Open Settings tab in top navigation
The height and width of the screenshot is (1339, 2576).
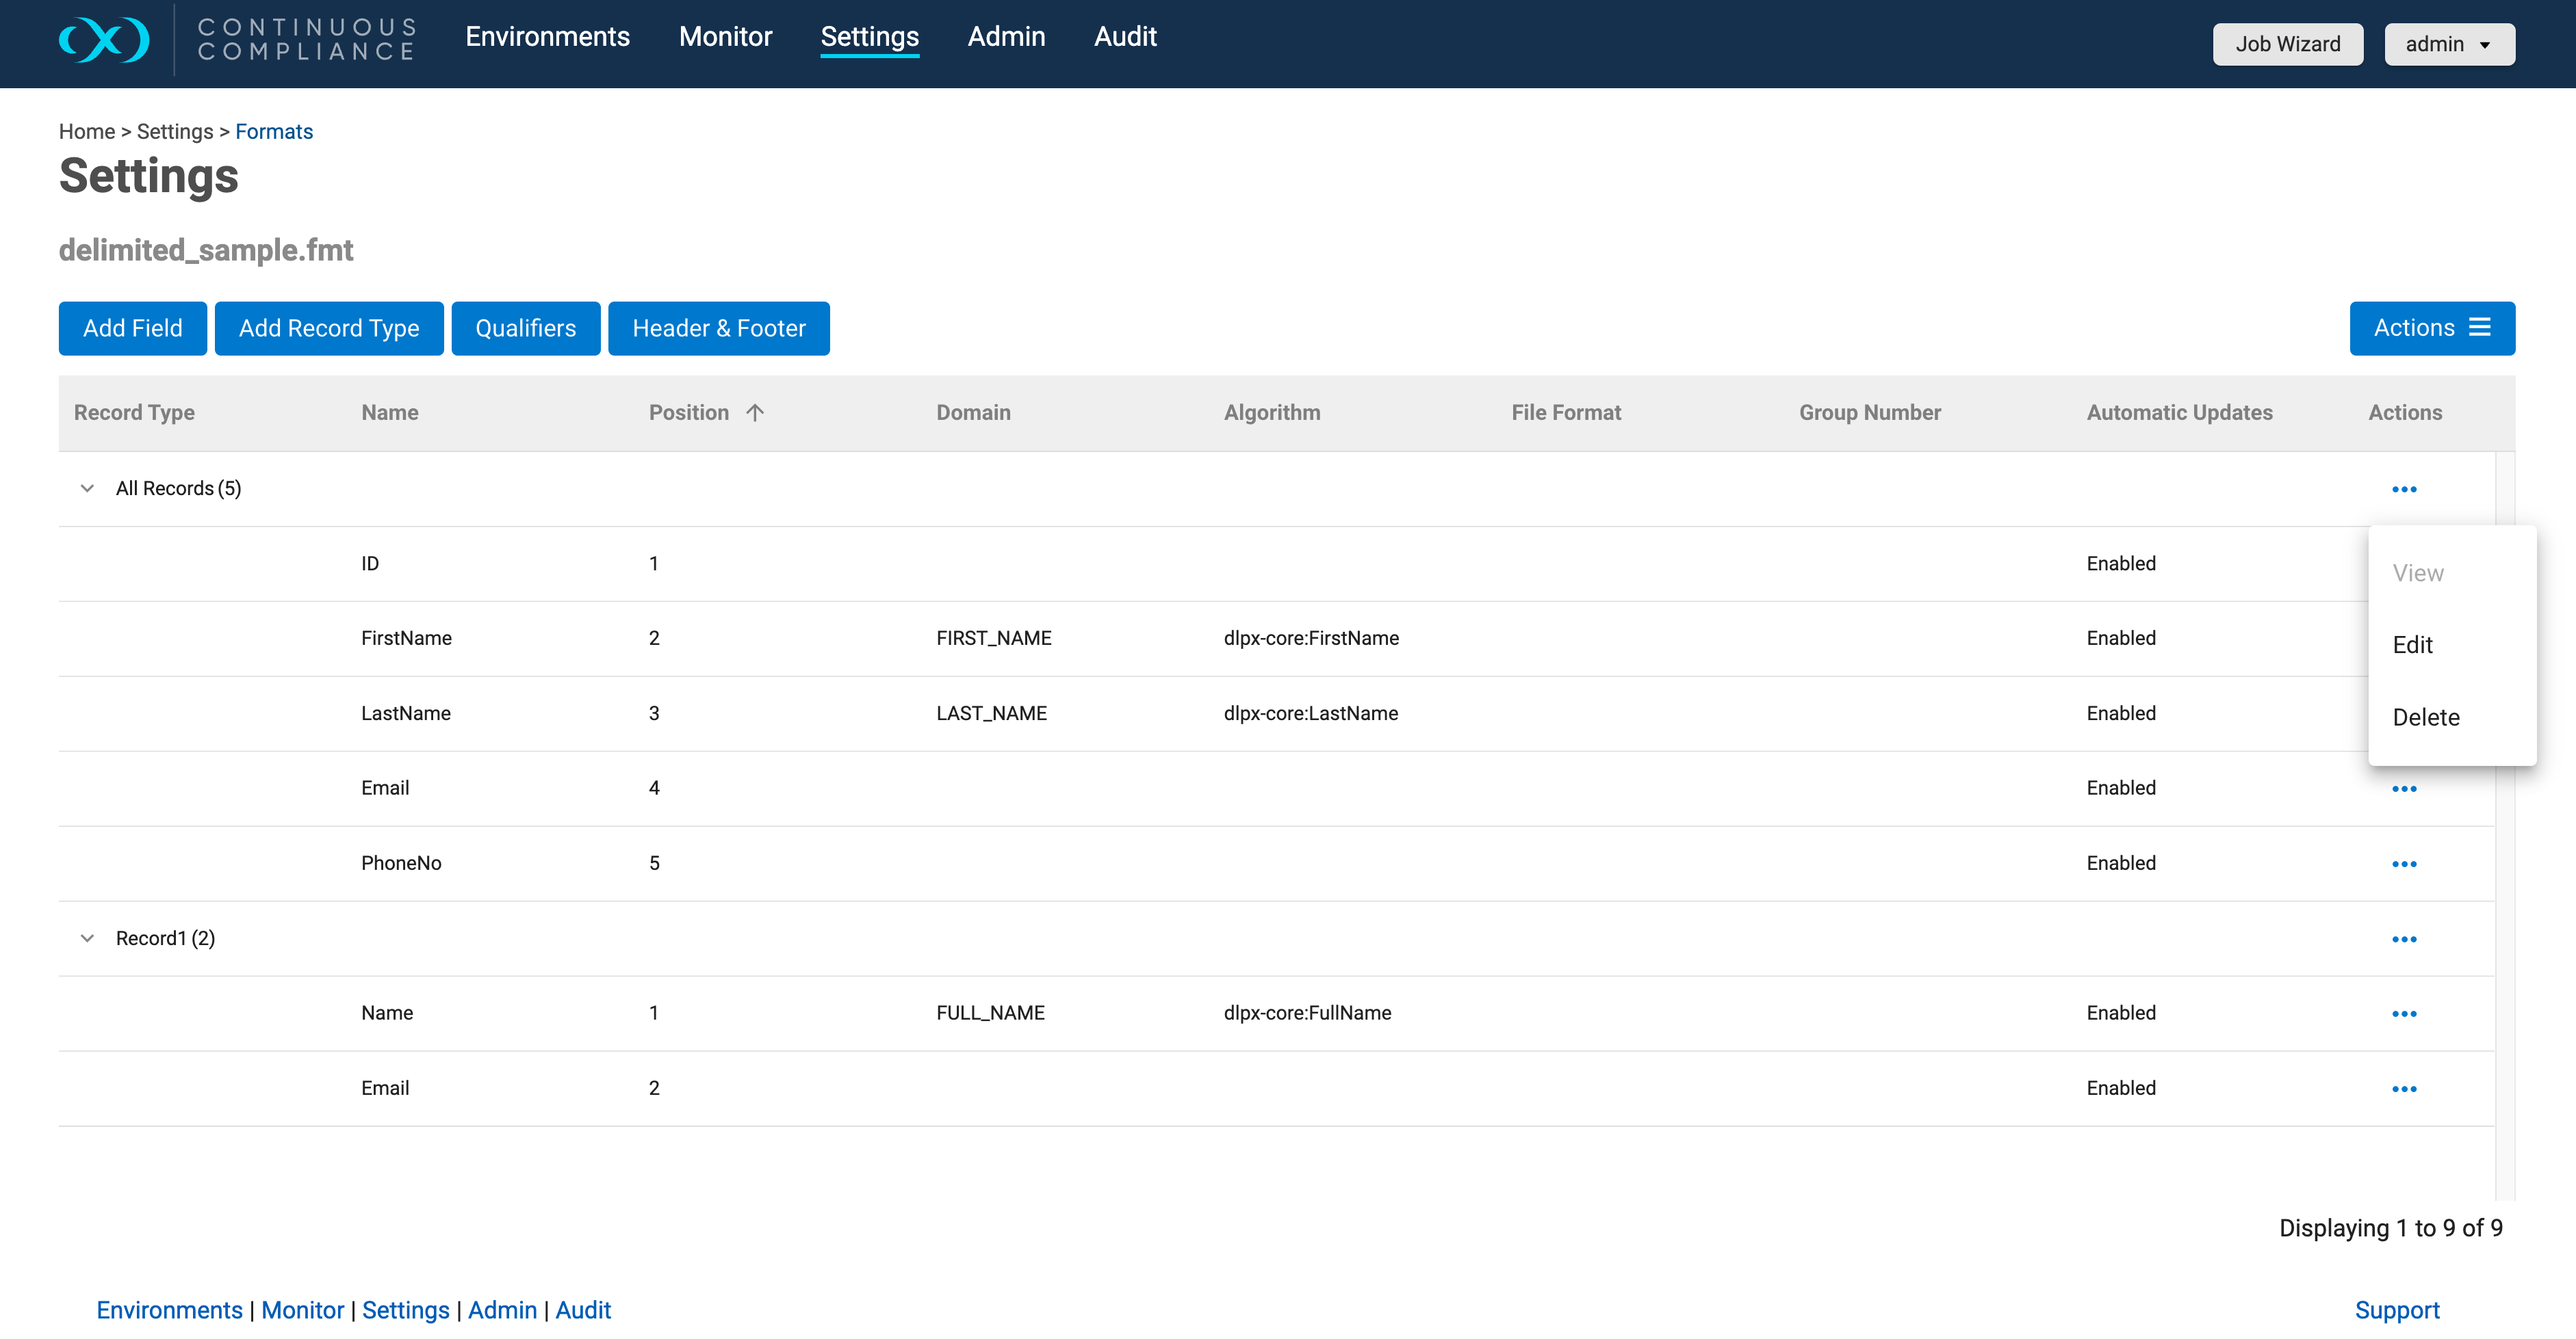[x=870, y=37]
